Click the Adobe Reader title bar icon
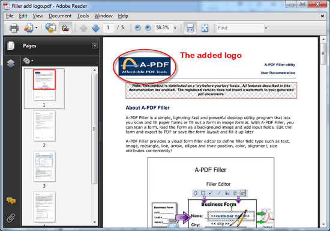The image size is (330, 231). [x=7, y=6]
